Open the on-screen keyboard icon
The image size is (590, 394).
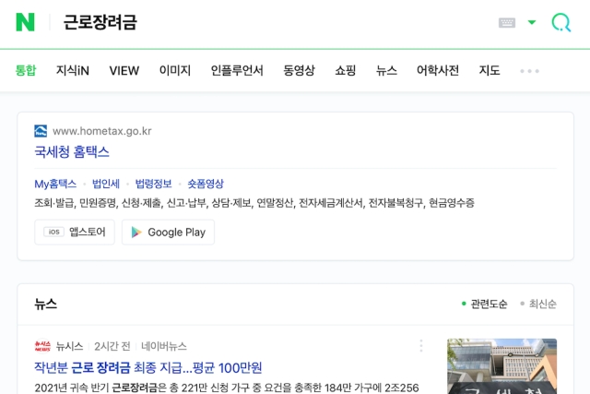pos(507,22)
